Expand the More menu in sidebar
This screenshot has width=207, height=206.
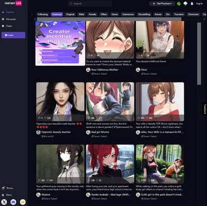pyautogui.click(x=7, y=195)
